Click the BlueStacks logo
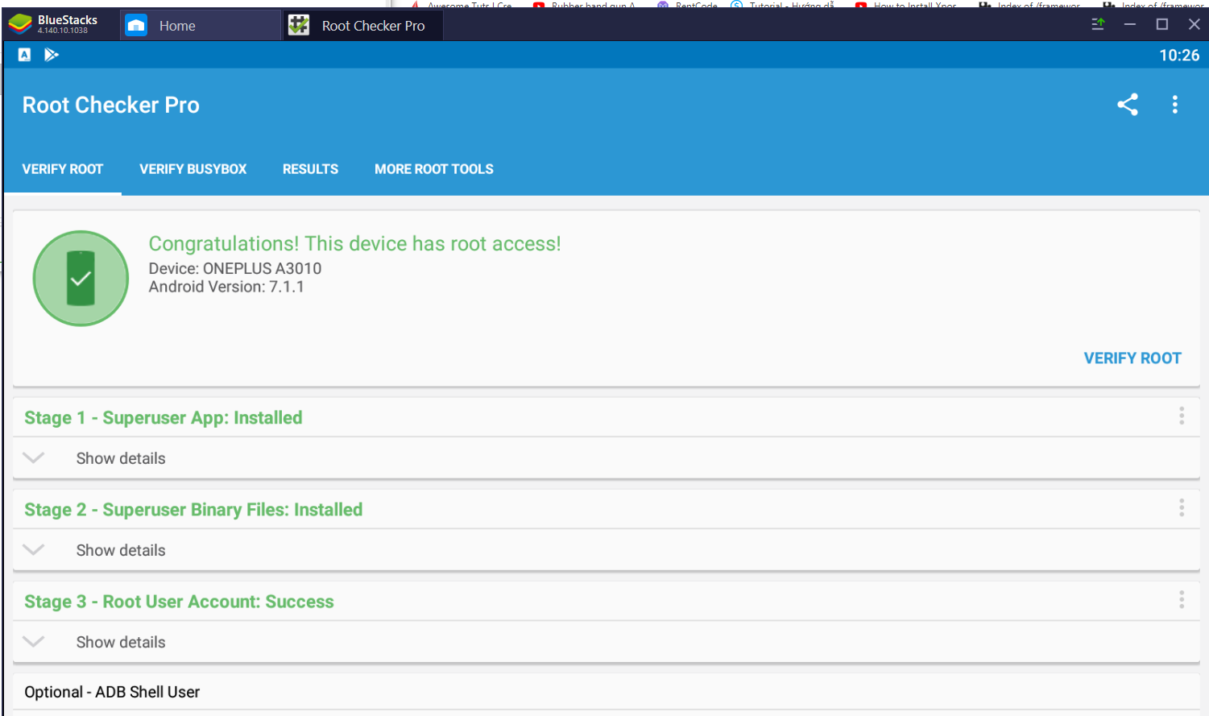 (x=20, y=25)
